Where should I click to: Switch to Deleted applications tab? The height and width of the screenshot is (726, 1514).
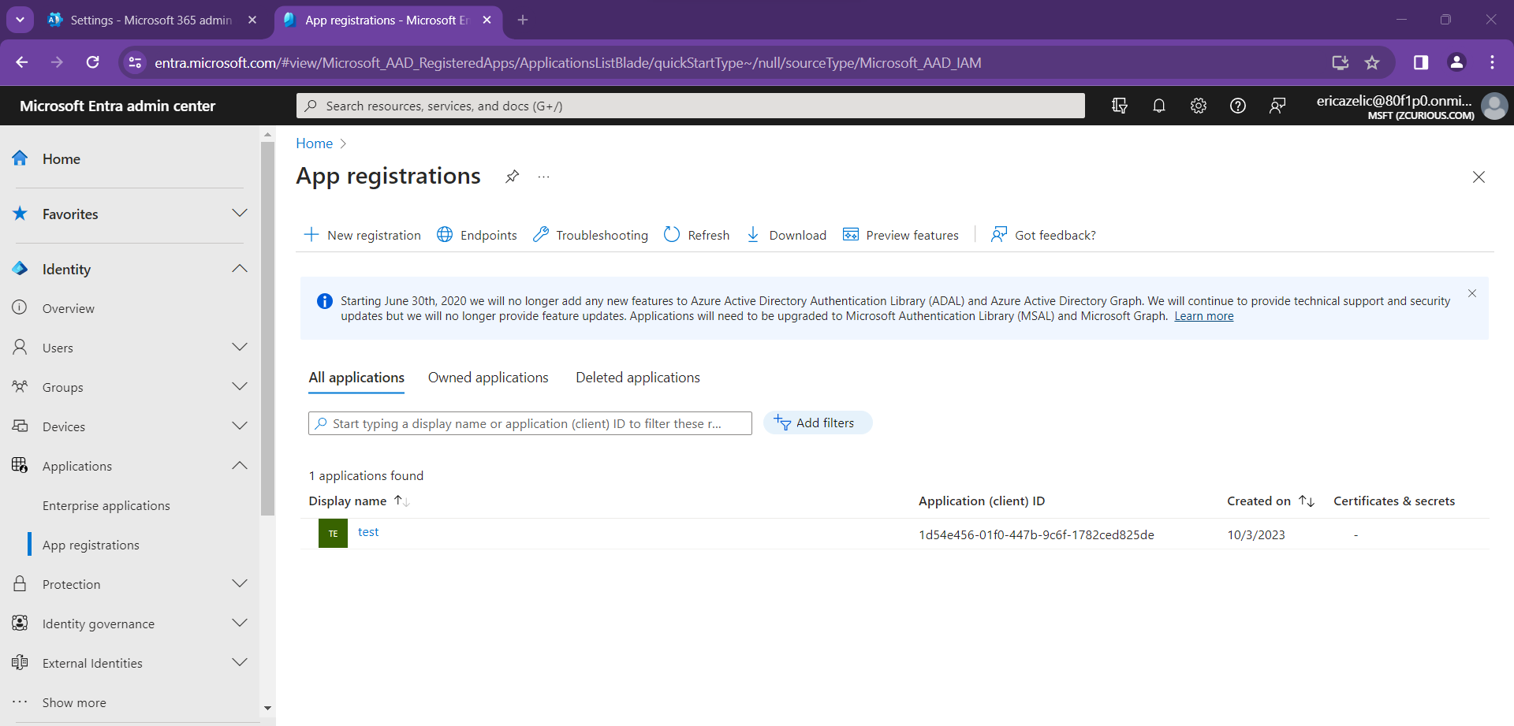tap(638, 378)
